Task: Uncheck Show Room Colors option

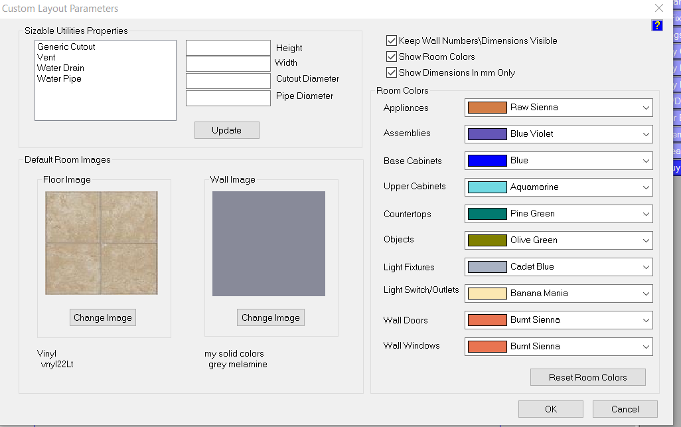Action: click(392, 57)
